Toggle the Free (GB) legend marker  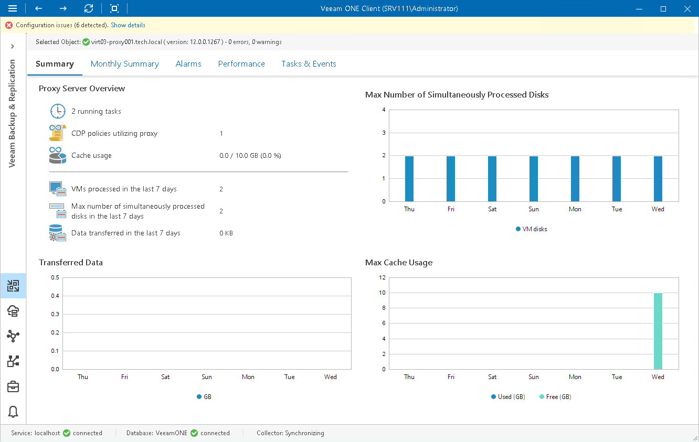click(542, 397)
